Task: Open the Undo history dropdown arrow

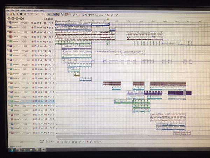Action: (x=38, y=14)
